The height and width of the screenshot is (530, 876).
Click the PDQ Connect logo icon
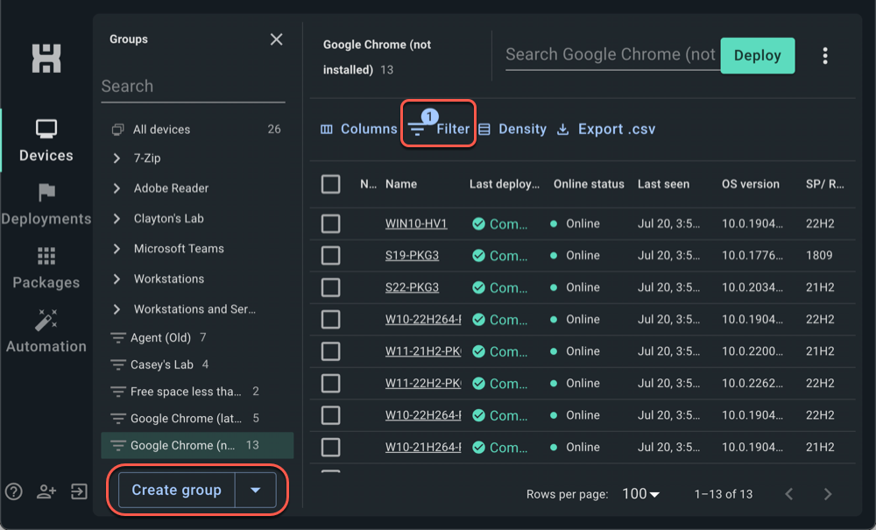click(x=46, y=59)
